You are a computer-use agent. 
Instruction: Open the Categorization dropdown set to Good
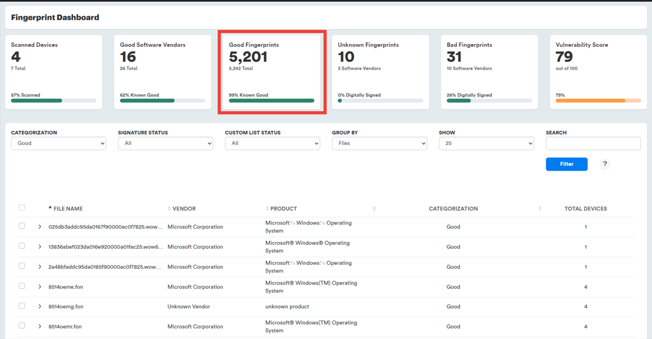pyautogui.click(x=58, y=143)
